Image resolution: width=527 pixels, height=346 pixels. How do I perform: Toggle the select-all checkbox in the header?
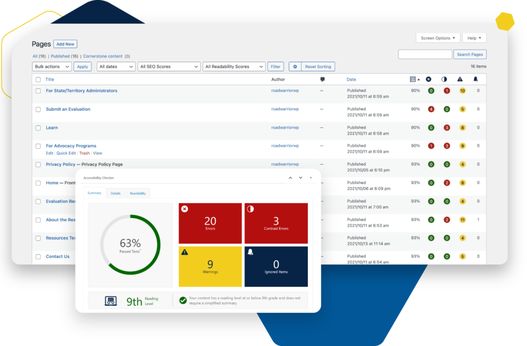[38, 80]
